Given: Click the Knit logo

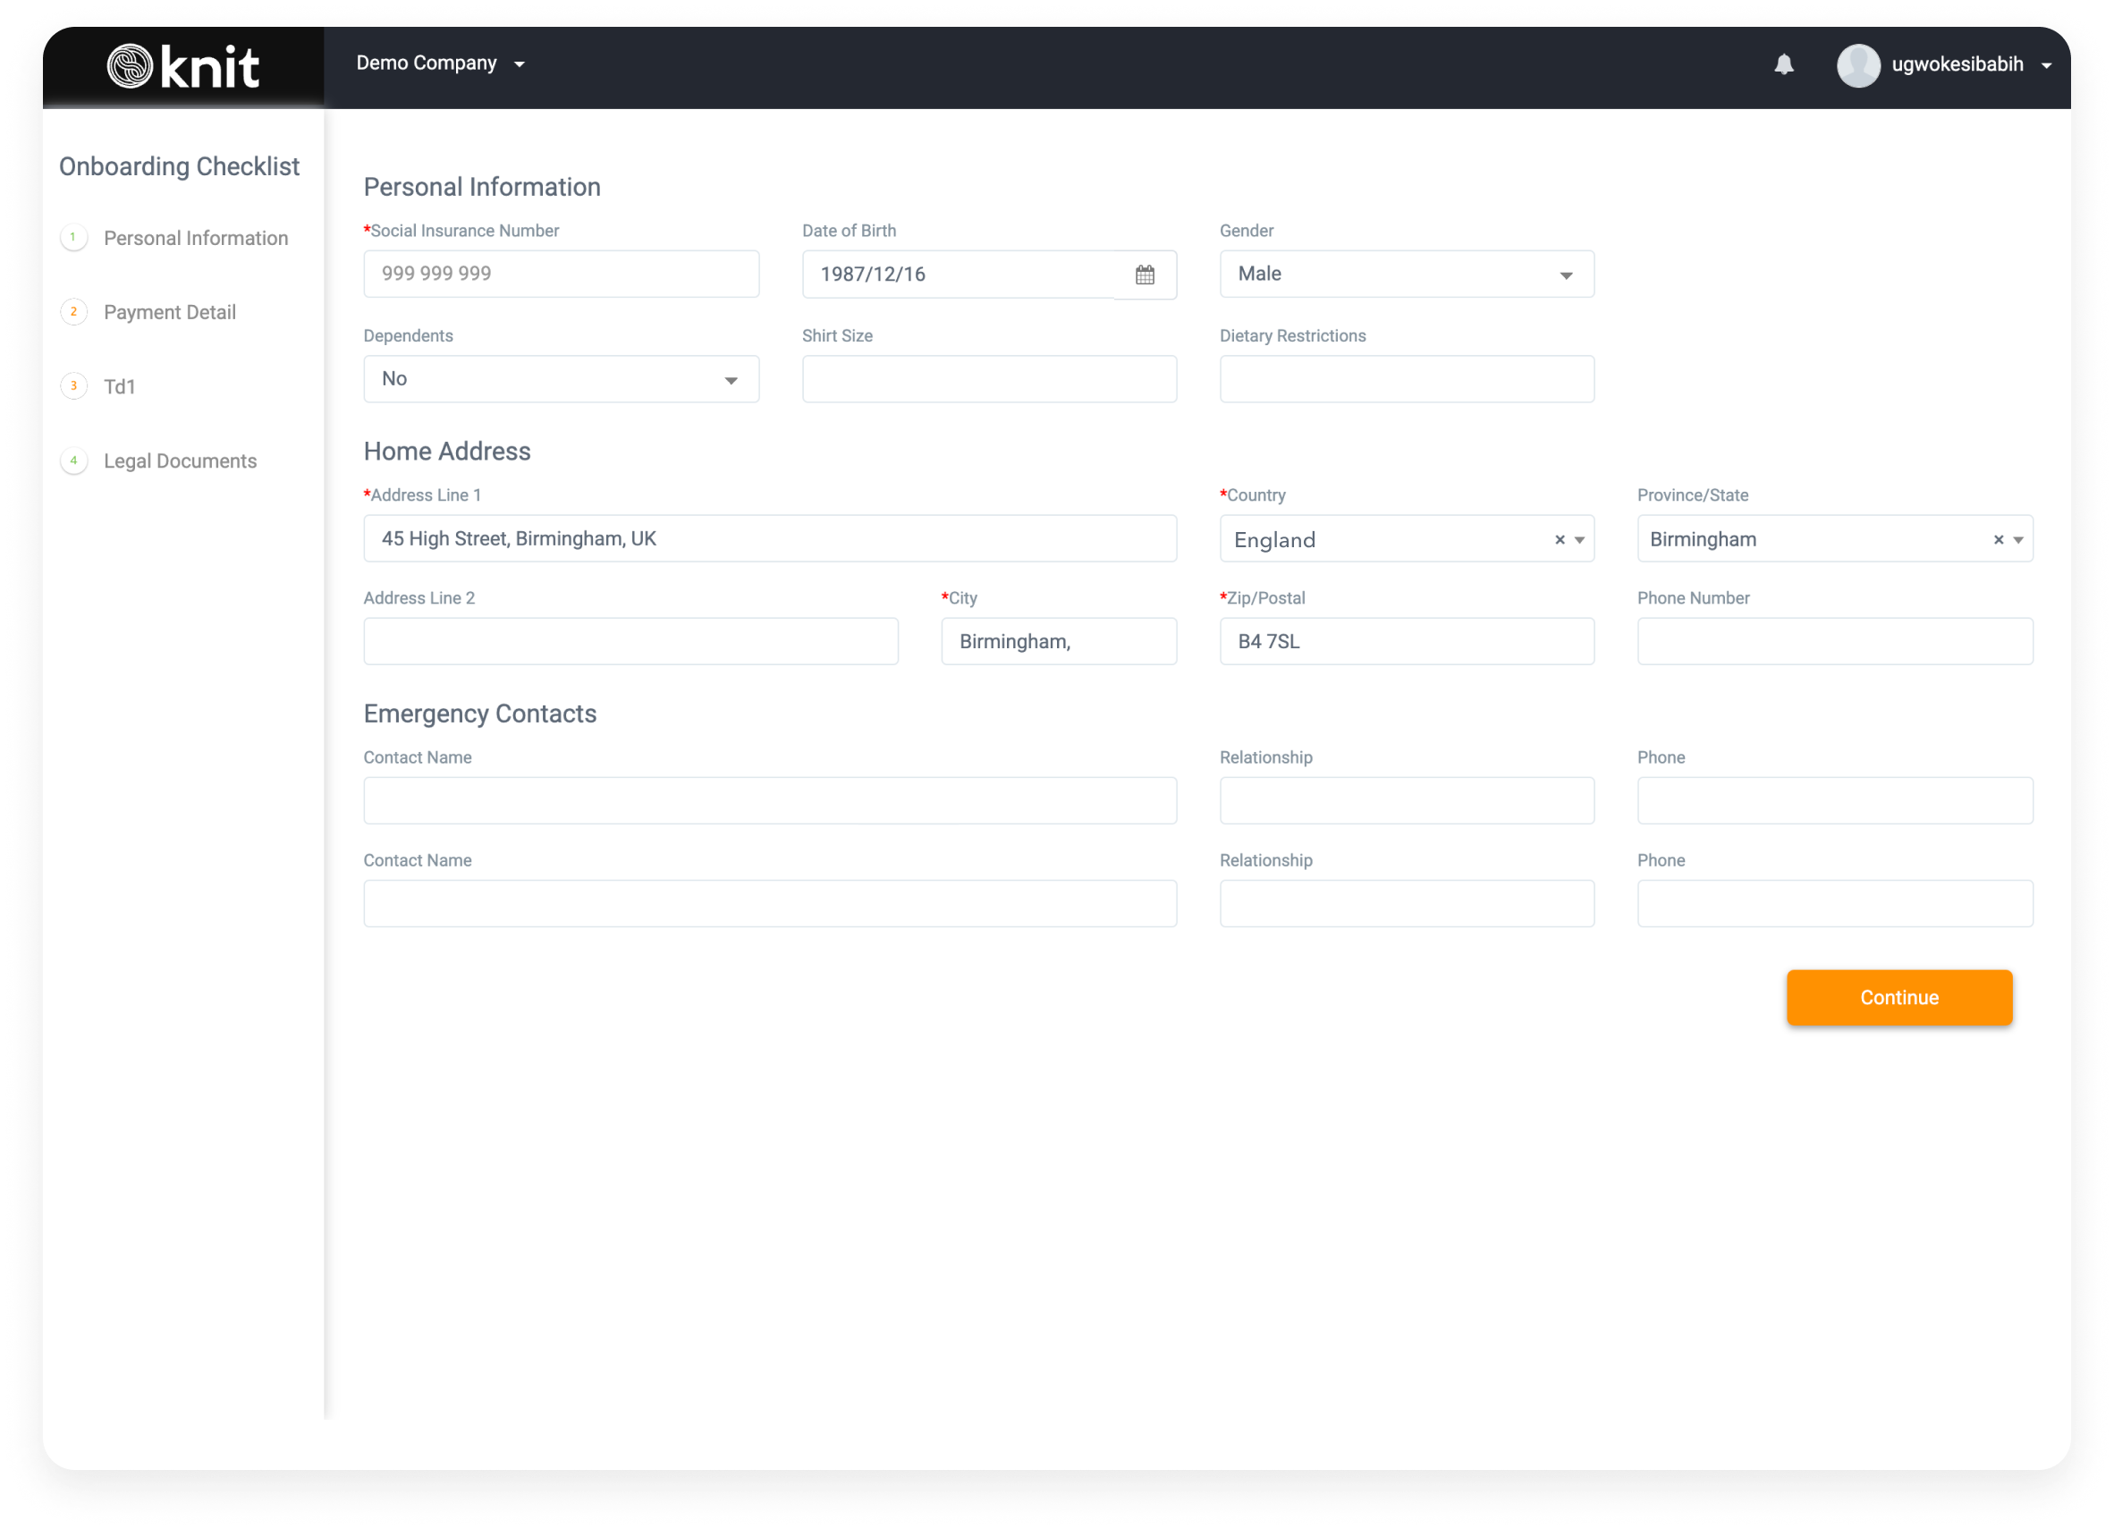Looking at the screenshot, I should click(x=182, y=65).
